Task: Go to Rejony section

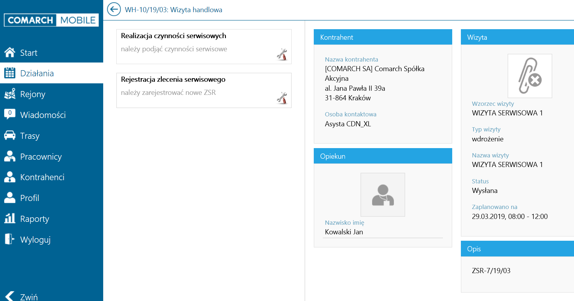Action: 52,94
